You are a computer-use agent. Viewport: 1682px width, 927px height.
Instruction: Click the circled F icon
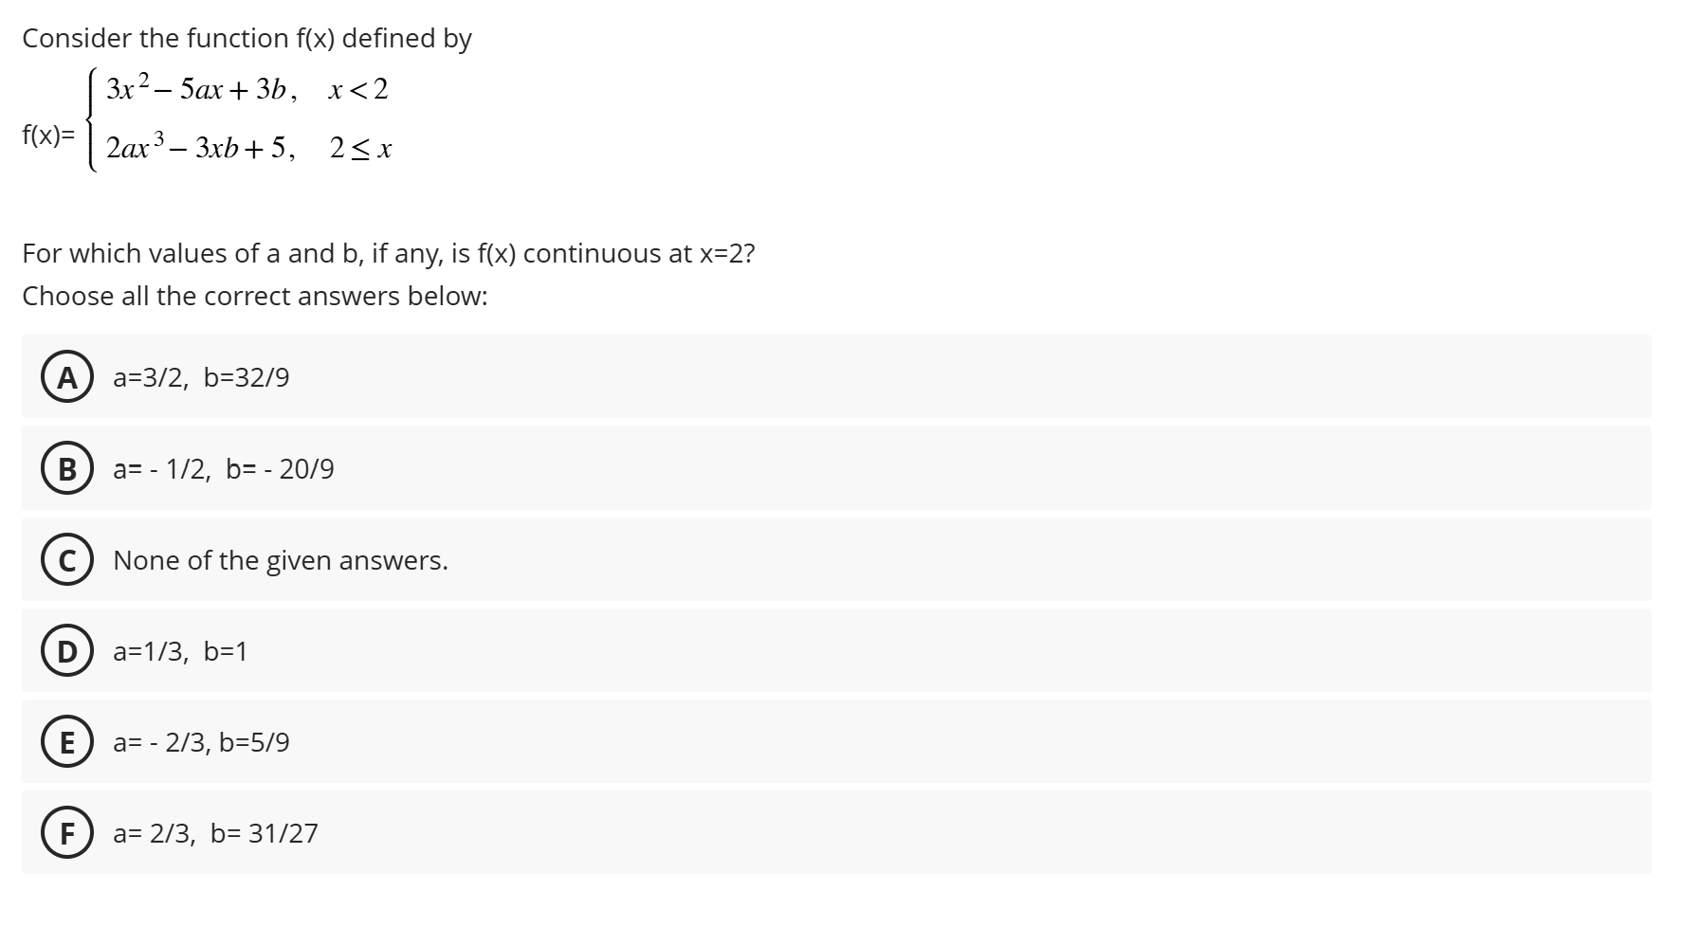point(67,834)
